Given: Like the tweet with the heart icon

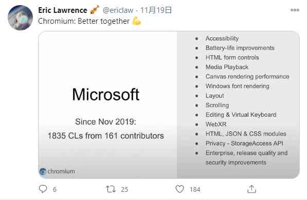Looking at the screenshot, I should click(179, 189).
